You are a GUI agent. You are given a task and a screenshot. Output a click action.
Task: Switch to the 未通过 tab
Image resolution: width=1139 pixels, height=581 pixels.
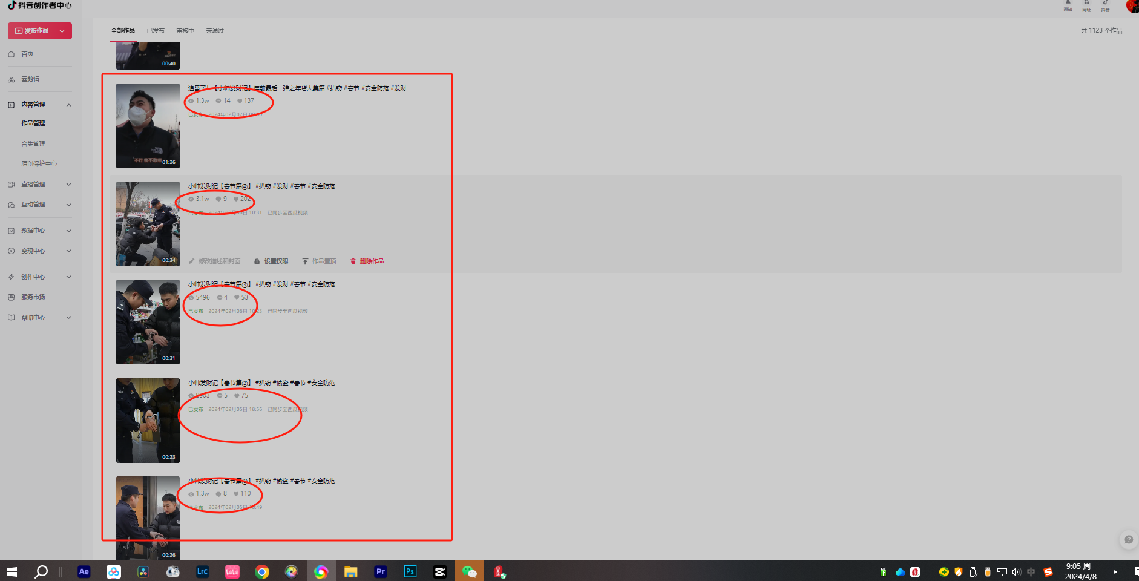[x=215, y=31]
